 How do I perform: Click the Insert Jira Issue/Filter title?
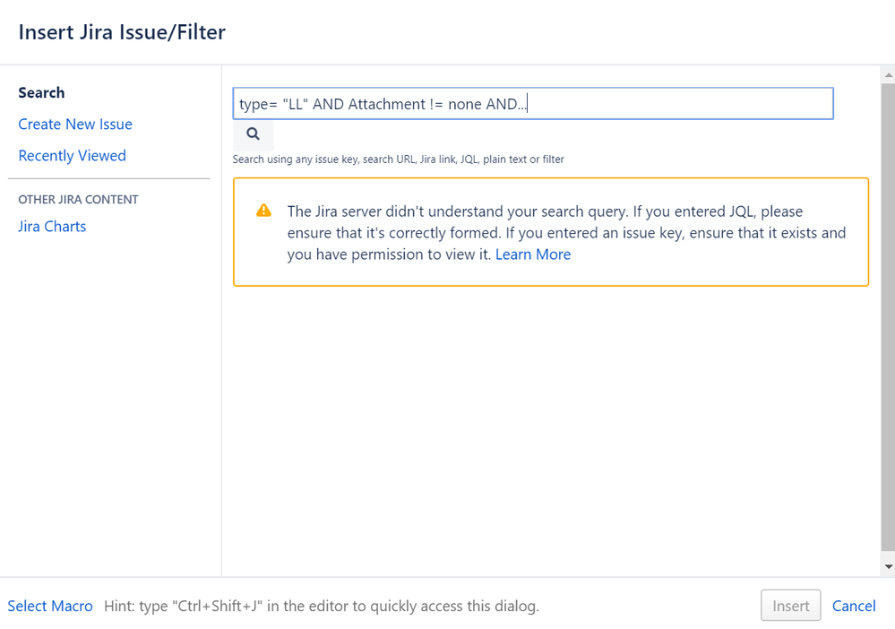[x=122, y=32]
